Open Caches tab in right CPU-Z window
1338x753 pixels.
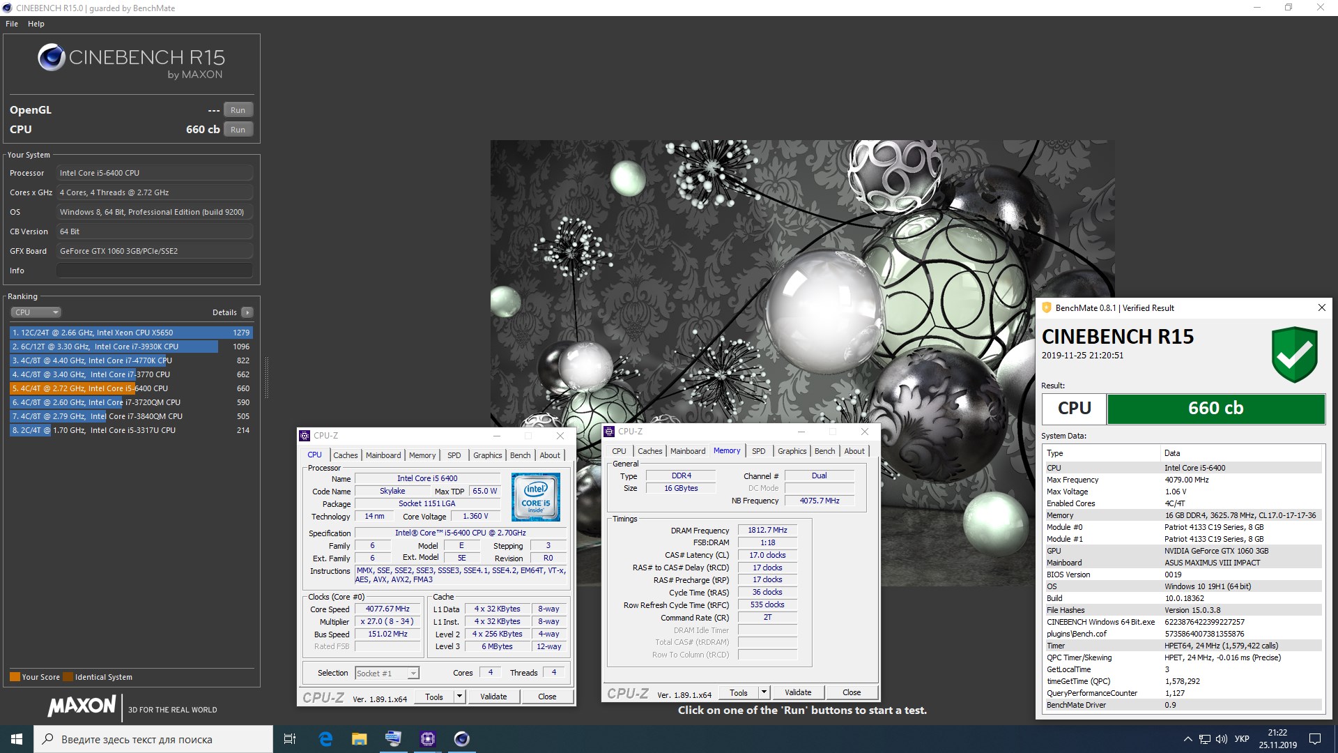(649, 451)
